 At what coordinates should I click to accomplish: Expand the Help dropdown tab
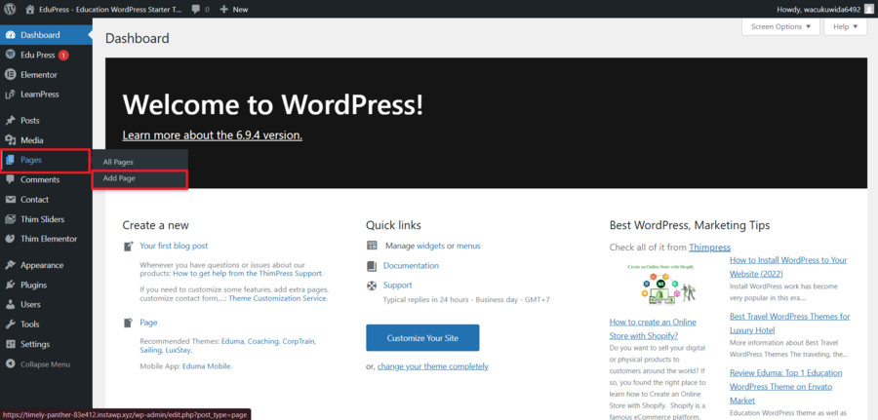[x=845, y=27]
